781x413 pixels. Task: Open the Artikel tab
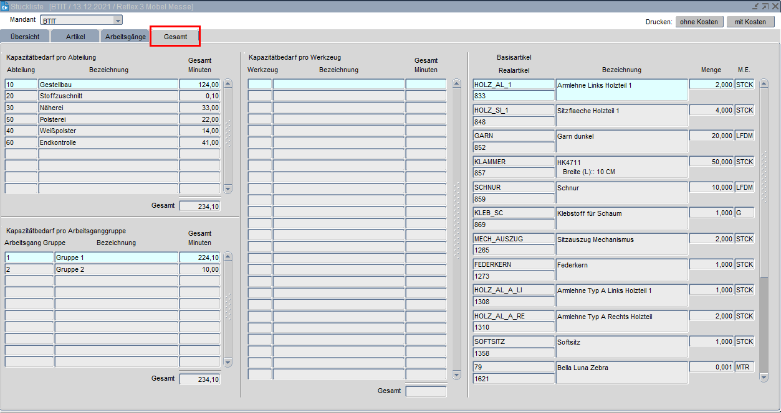pos(75,37)
